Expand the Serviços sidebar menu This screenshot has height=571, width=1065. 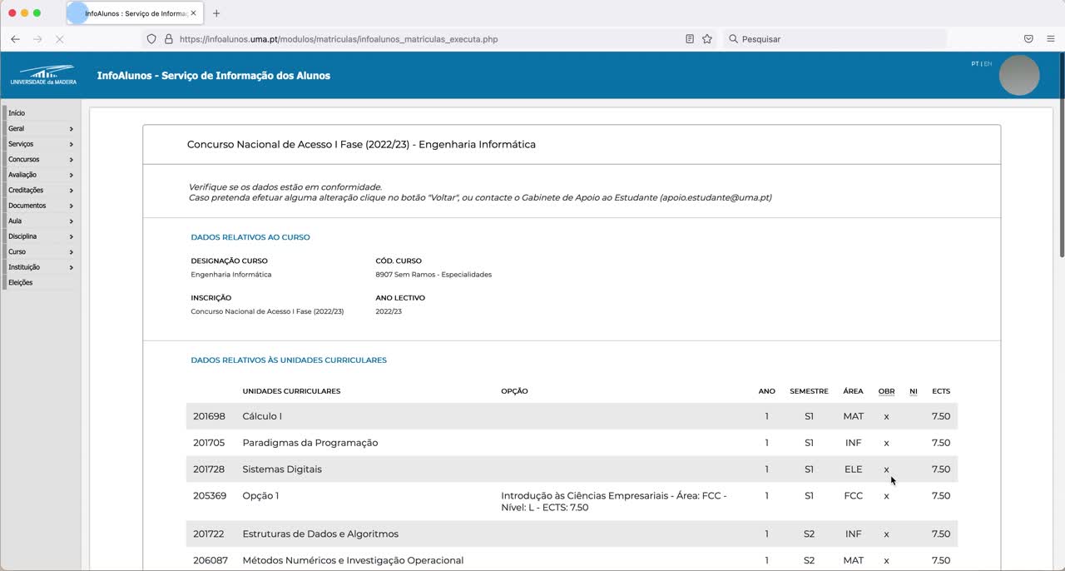[40, 144]
